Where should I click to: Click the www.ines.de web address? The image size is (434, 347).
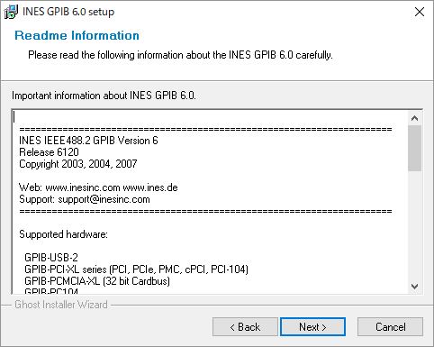(150, 187)
